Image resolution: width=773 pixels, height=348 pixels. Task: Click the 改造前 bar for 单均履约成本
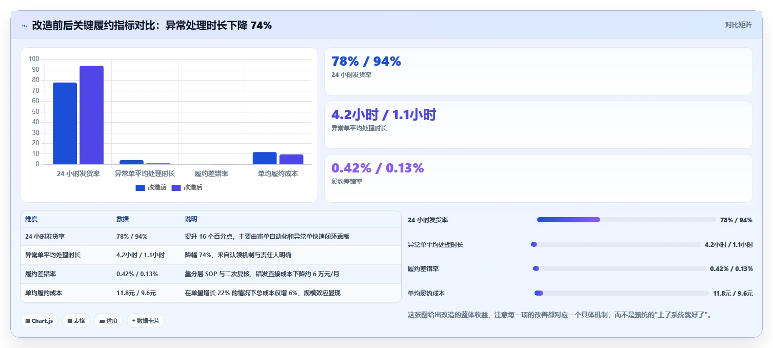pos(265,158)
